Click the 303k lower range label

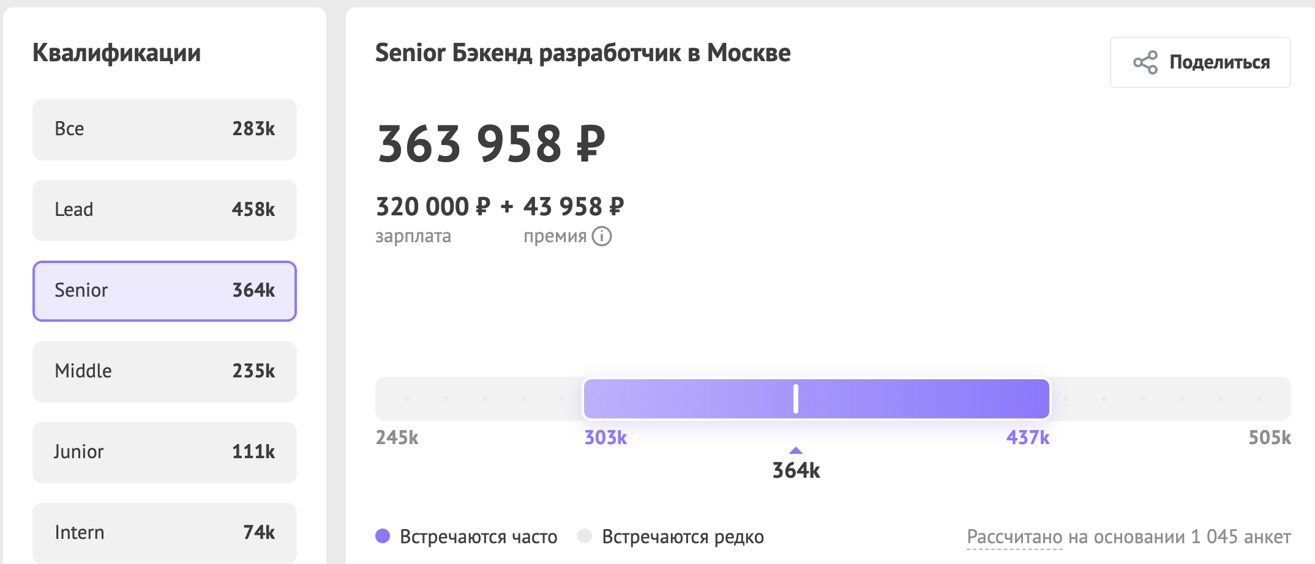pyautogui.click(x=605, y=437)
